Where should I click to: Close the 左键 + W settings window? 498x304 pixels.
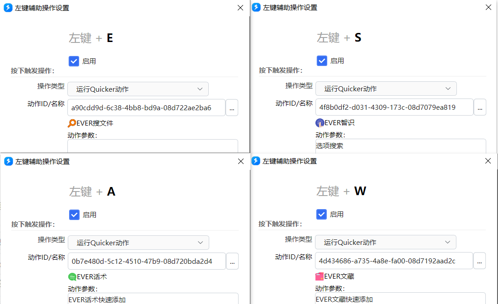[x=488, y=161]
